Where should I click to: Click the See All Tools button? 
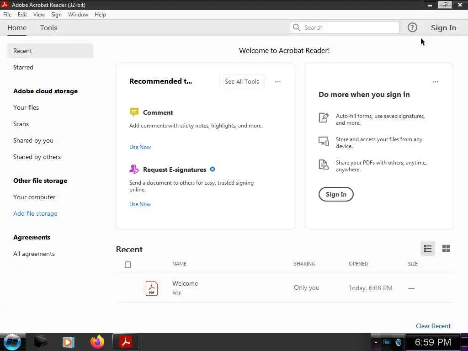tap(242, 81)
